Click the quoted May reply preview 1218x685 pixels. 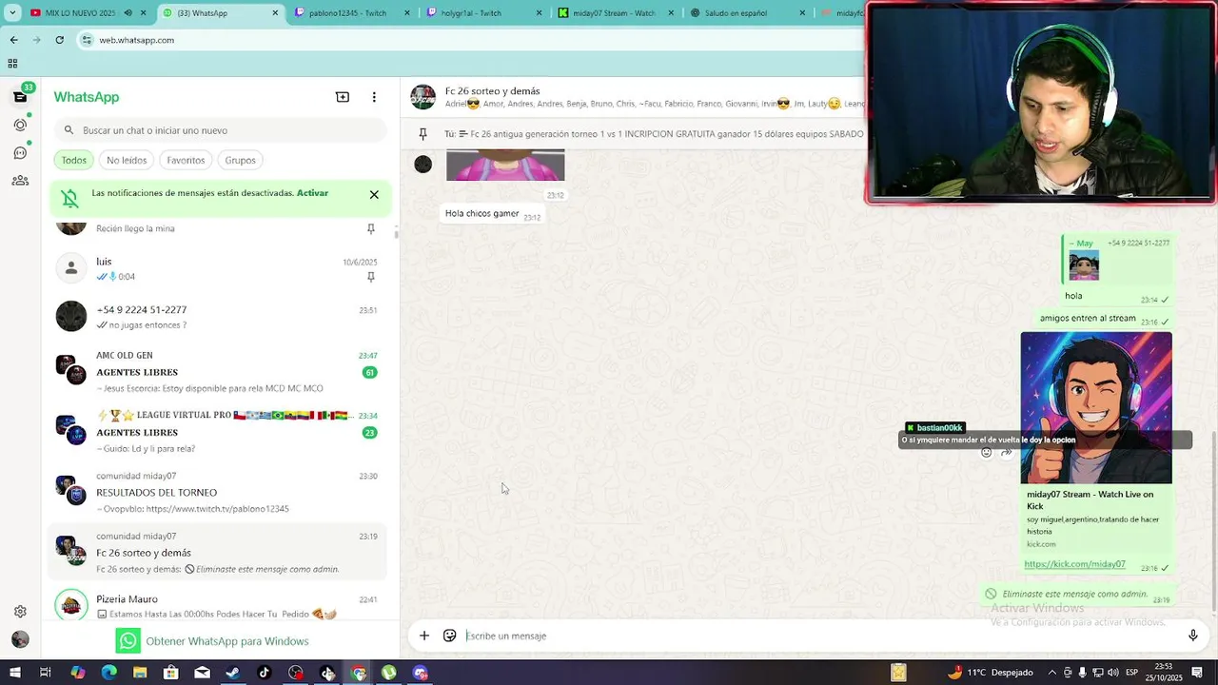tap(1119, 259)
